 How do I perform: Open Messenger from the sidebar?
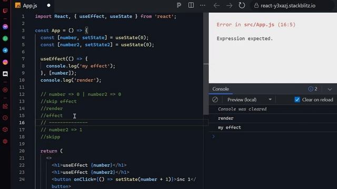5,27
